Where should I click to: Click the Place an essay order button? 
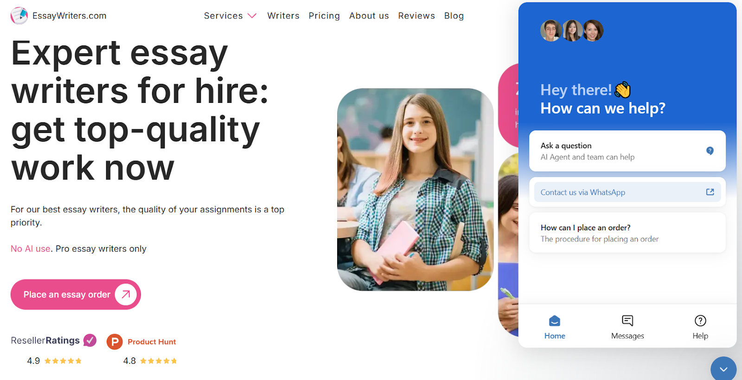[x=76, y=294]
